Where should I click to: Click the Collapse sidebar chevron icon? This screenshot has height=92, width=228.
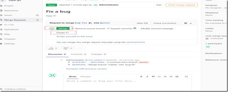coord(1,89)
